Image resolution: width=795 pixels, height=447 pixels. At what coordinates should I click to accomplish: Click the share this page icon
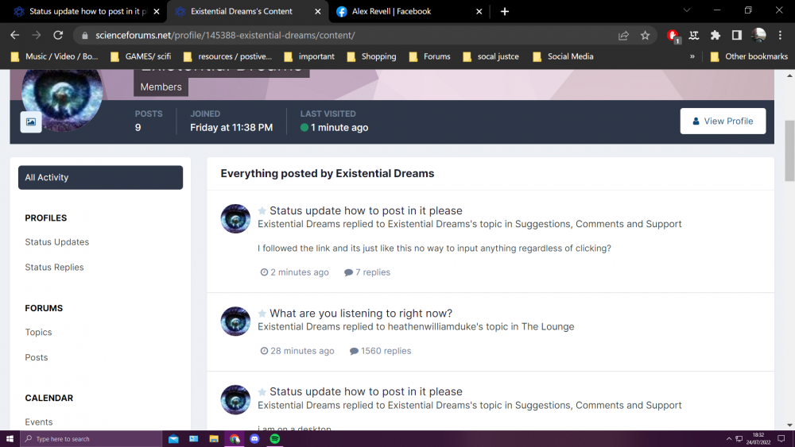pyautogui.click(x=624, y=36)
